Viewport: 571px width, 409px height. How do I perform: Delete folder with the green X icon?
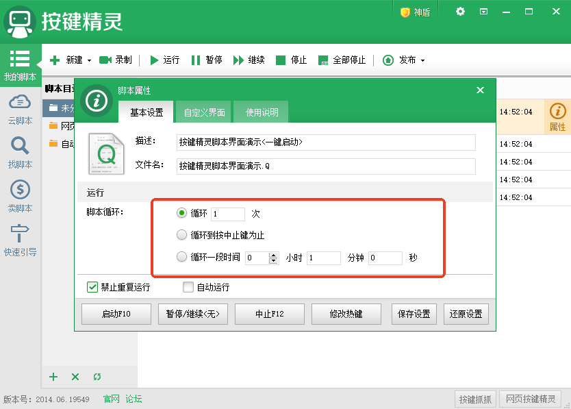coord(75,377)
